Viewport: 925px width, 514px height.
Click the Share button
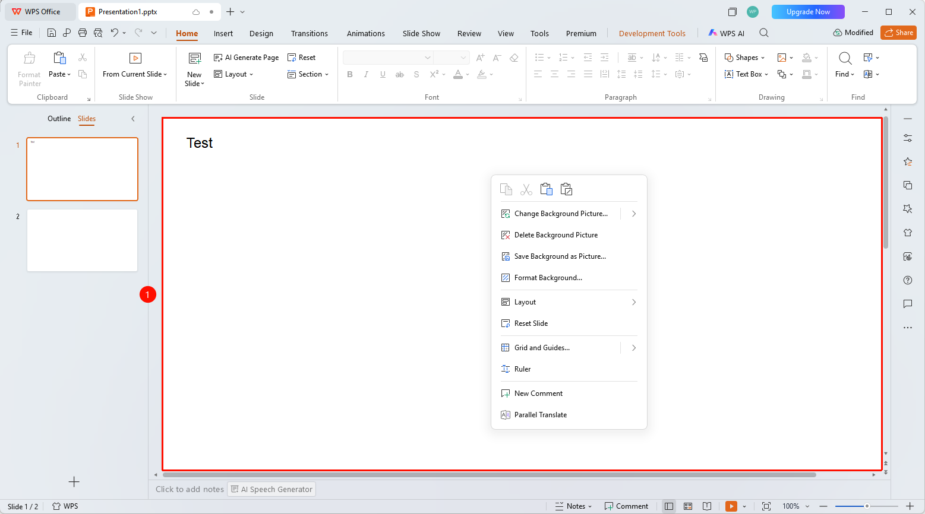(x=898, y=33)
